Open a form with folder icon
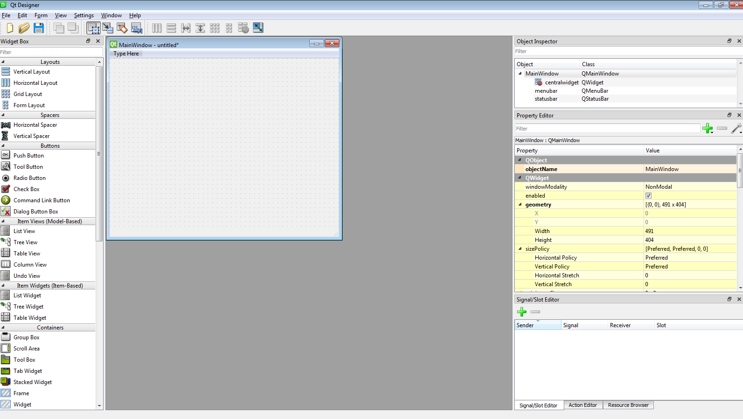Screen dimensions: 743x419 [x=24, y=28]
